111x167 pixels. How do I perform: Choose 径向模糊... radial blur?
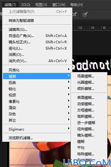89,129
